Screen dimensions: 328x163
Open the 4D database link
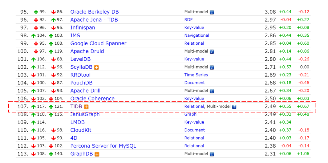[74, 138]
